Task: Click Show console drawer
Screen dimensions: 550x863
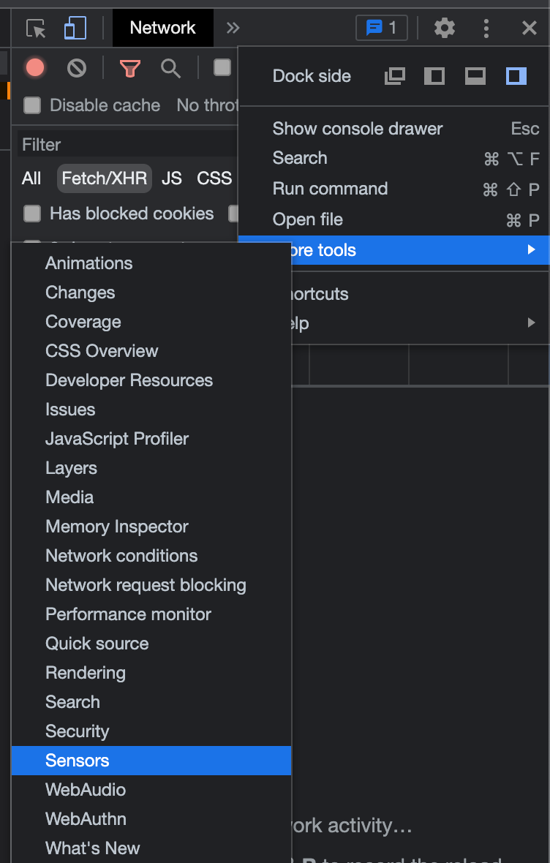Action: [357, 129]
